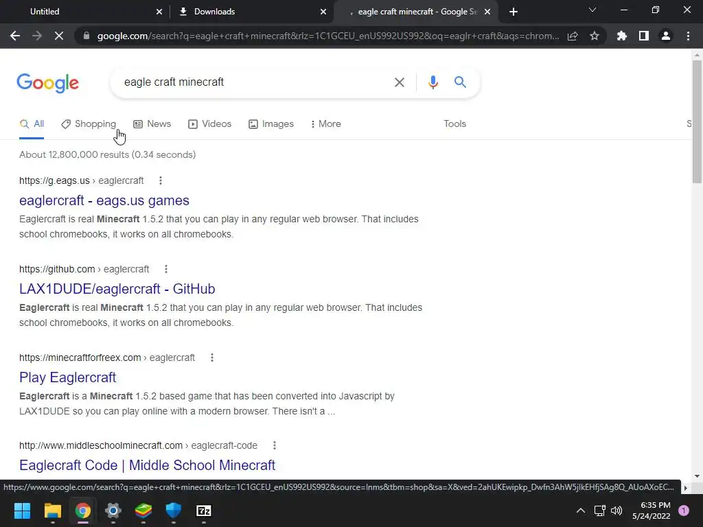Viewport: 703px width, 527px height.
Task: Open the Windows Start menu
Action: pos(22,511)
